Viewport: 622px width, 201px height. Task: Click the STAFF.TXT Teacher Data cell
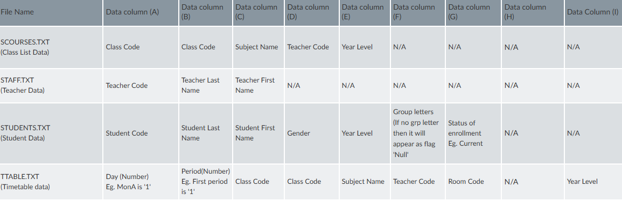pyautogui.click(x=51, y=85)
